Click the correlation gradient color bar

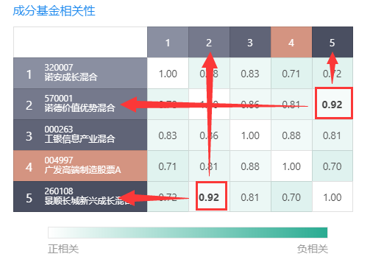[x=188, y=233]
